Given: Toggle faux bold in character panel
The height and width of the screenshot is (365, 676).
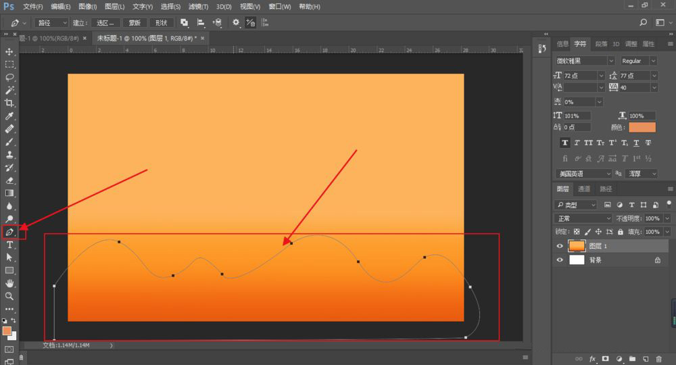Looking at the screenshot, I should (x=564, y=143).
